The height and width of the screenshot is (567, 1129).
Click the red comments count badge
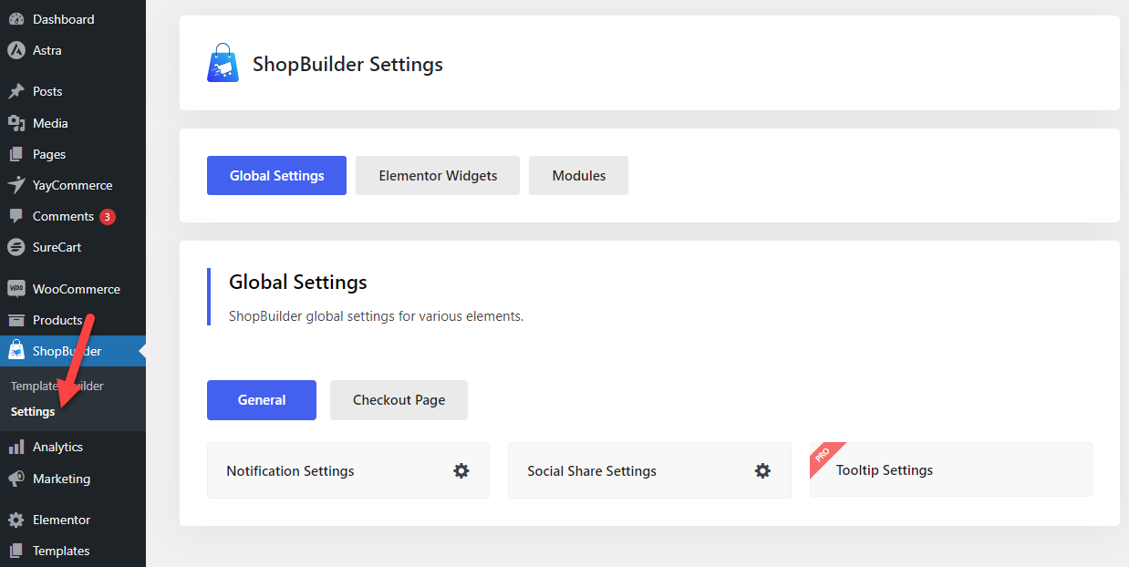tap(108, 217)
